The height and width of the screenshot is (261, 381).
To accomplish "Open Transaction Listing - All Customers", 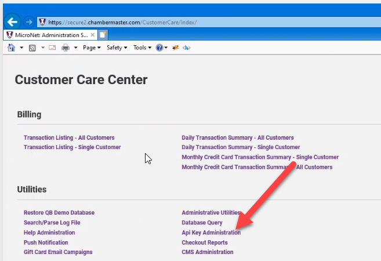I will coord(69,138).
